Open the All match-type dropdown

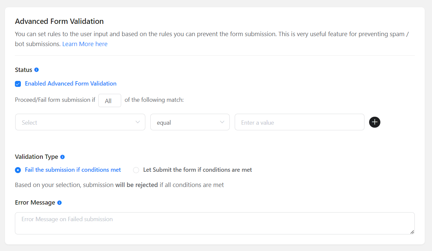[110, 100]
